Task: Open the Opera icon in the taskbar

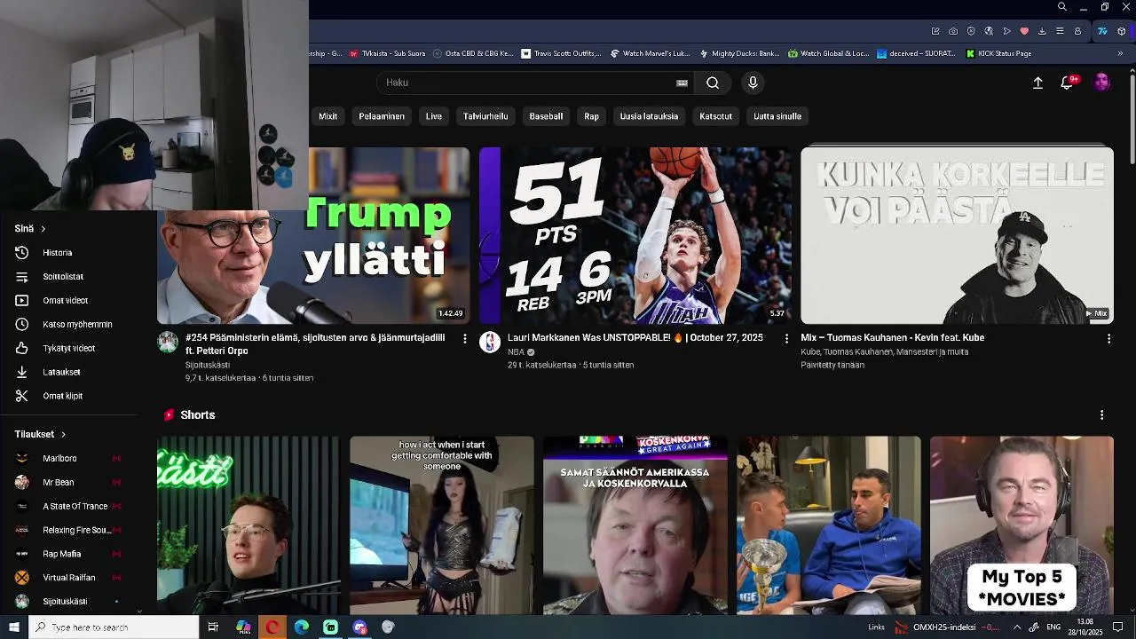Action: 272,627
